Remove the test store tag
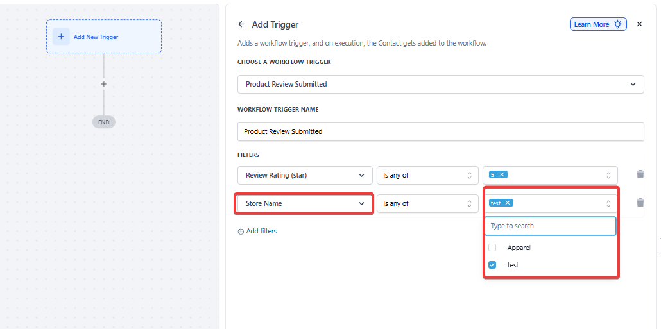Screen dimensions: 661x329 point(508,203)
